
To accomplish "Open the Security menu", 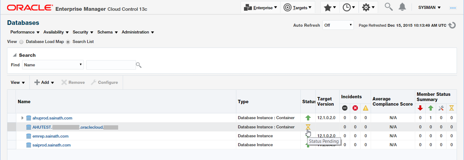I will point(83,32).
